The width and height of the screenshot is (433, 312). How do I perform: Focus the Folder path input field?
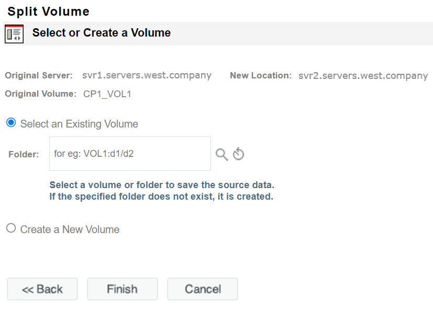(130, 154)
